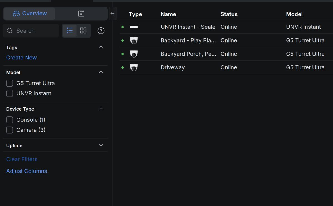Click G5 Turret Ultra model in Driveway row
Screen dimensions: 333x206
pyautogui.click(x=305, y=67)
